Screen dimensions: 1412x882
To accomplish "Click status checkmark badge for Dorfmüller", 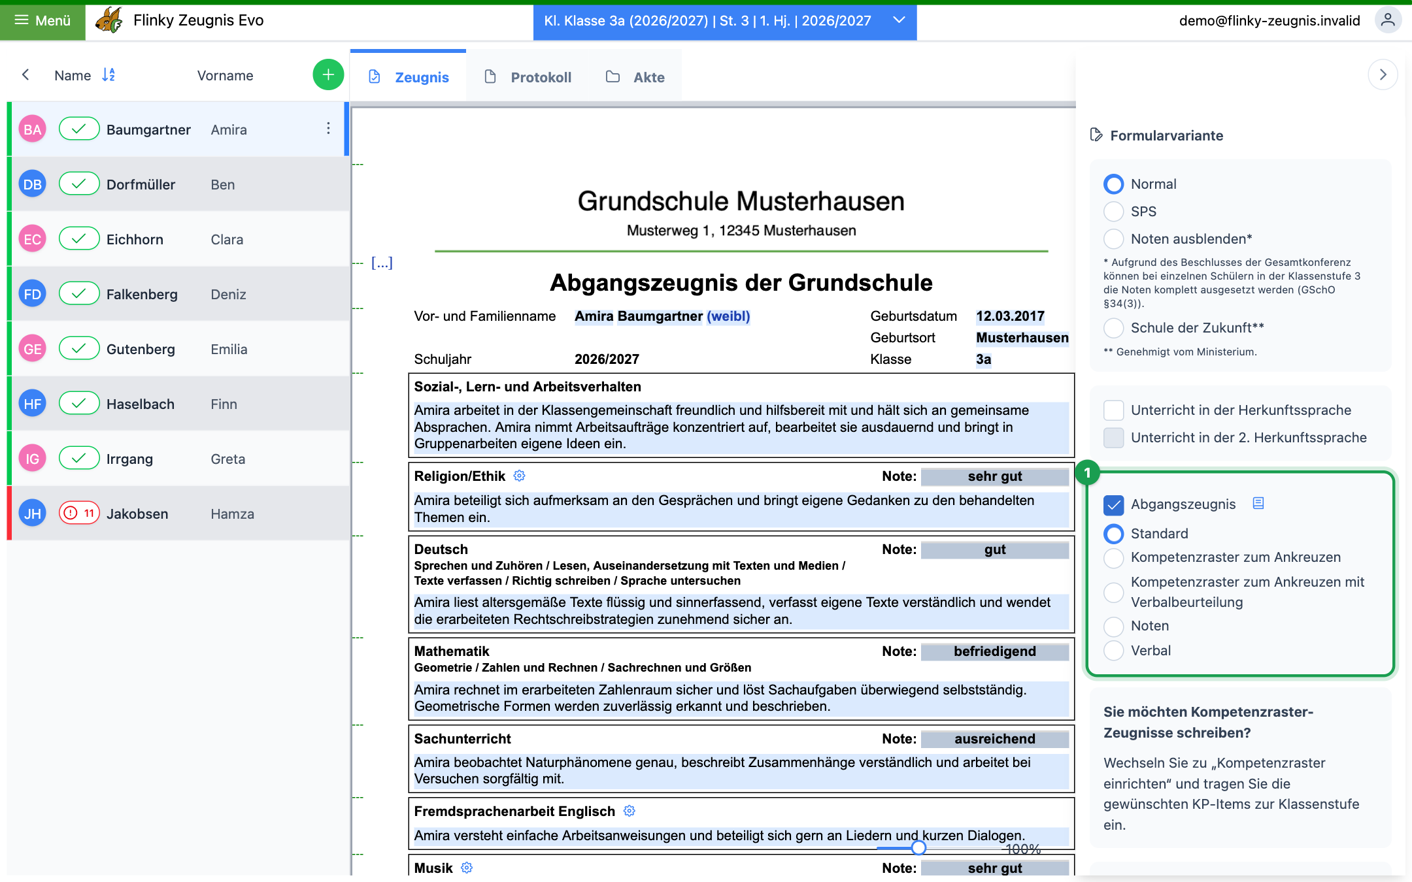I will (79, 184).
